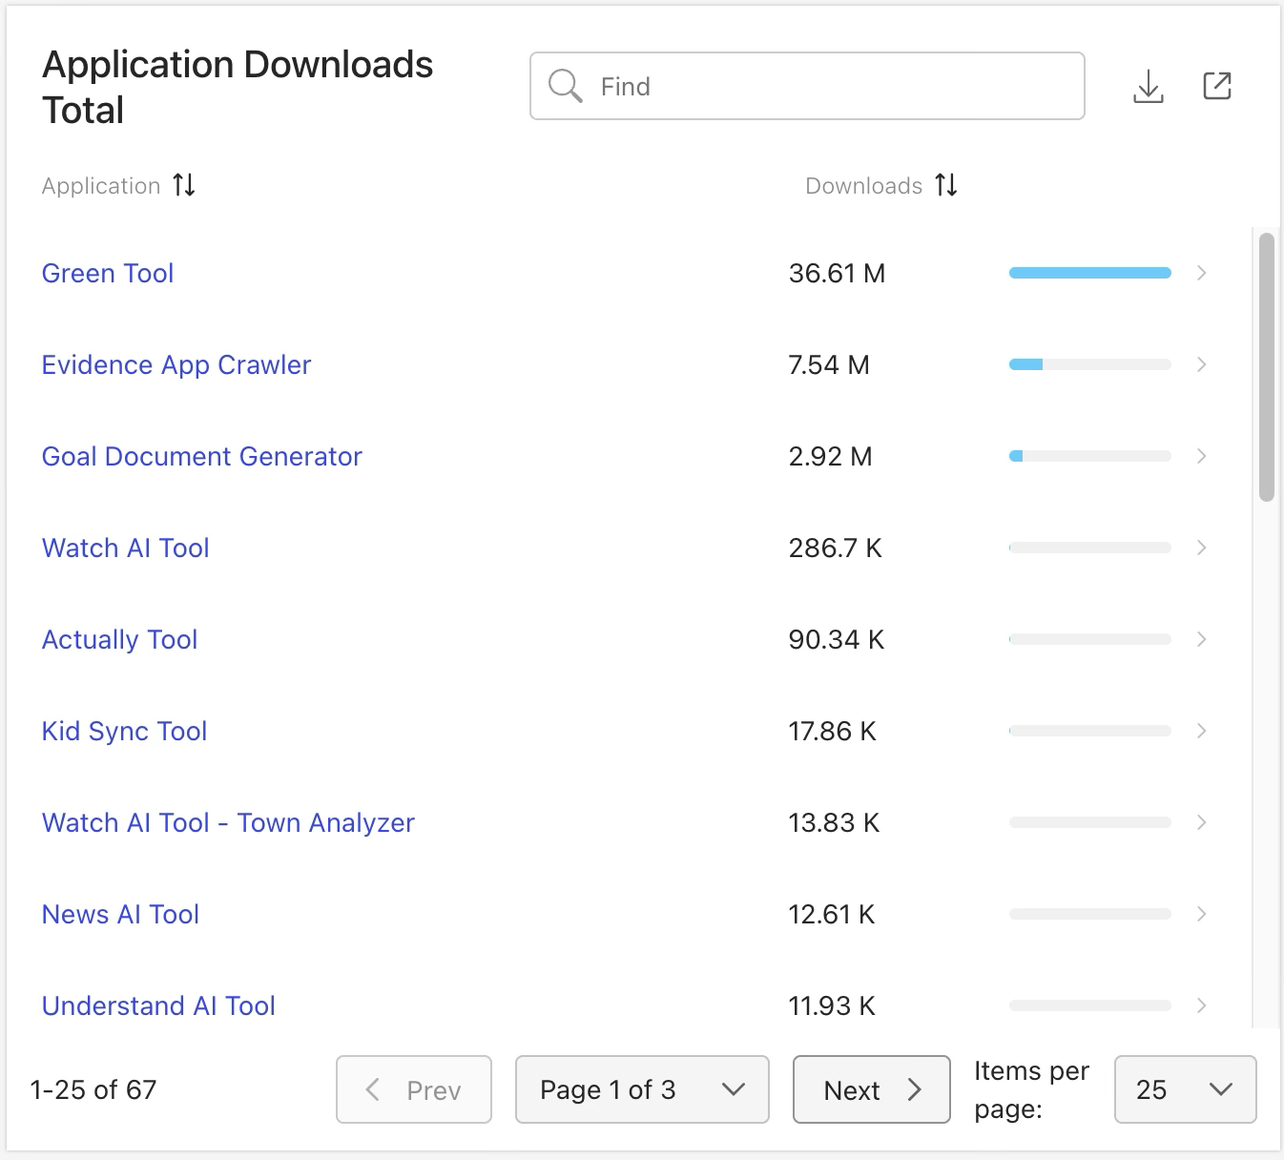Open the Kid Sync Tool link

[x=125, y=732]
